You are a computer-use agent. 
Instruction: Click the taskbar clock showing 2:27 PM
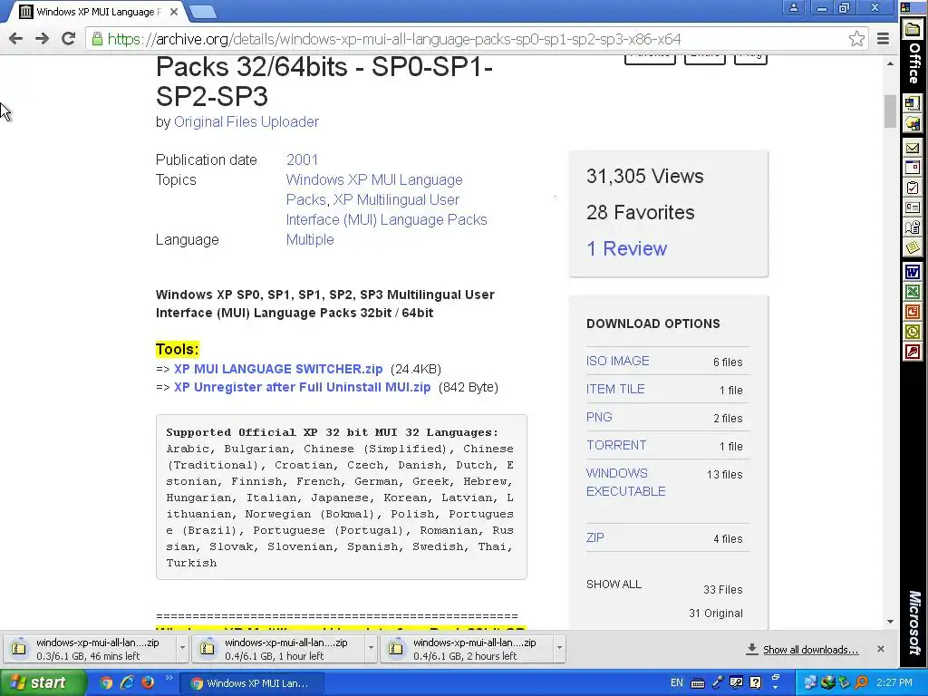pyautogui.click(x=894, y=682)
